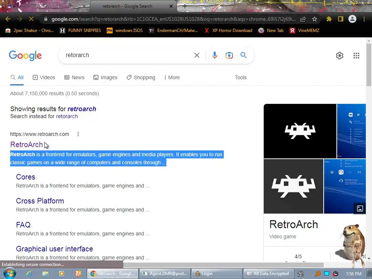This screenshot has height=279, width=372.
Task: Open the windows ISOS bookmark
Action: (x=125, y=31)
